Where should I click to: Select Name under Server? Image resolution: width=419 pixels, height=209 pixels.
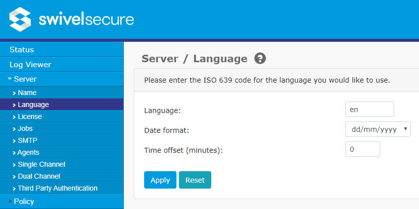62,93
